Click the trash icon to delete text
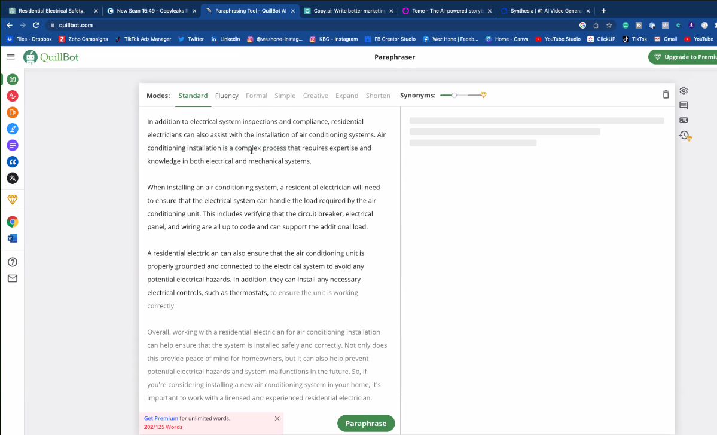The height and width of the screenshot is (435, 717). [666, 94]
